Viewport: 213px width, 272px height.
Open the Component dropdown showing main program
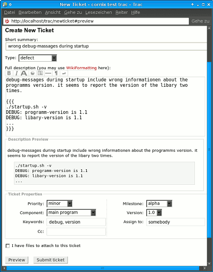[71, 212]
